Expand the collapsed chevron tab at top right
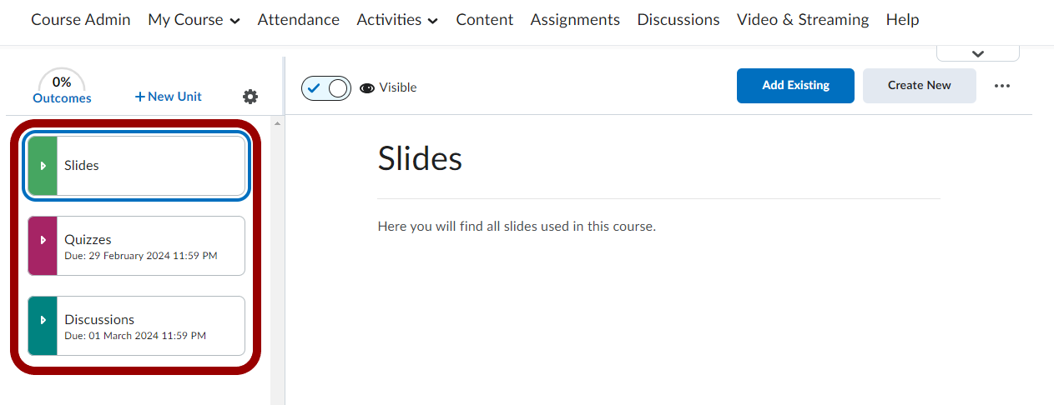This screenshot has width=1054, height=405. (978, 53)
